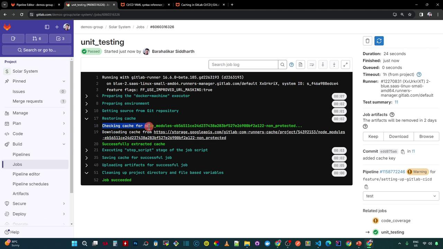Image resolution: width=443 pixels, height=249 pixels.
Task: Open job log search help icon
Action: pos(291,65)
